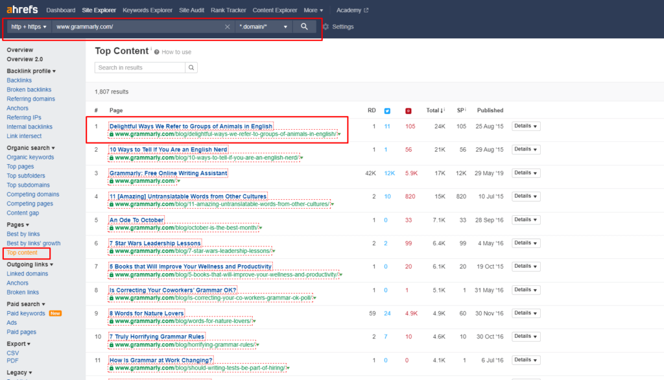Open Referring IPs in sidebar
The width and height of the screenshot is (664, 380).
tap(24, 117)
